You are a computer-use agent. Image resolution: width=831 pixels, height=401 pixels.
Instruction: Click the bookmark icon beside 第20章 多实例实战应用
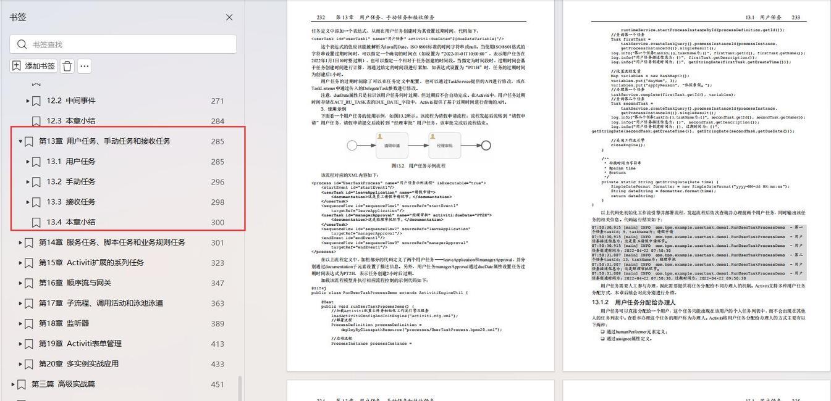coord(29,364)
